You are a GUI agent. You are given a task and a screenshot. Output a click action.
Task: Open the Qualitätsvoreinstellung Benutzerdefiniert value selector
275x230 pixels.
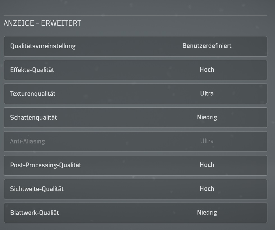207,46
